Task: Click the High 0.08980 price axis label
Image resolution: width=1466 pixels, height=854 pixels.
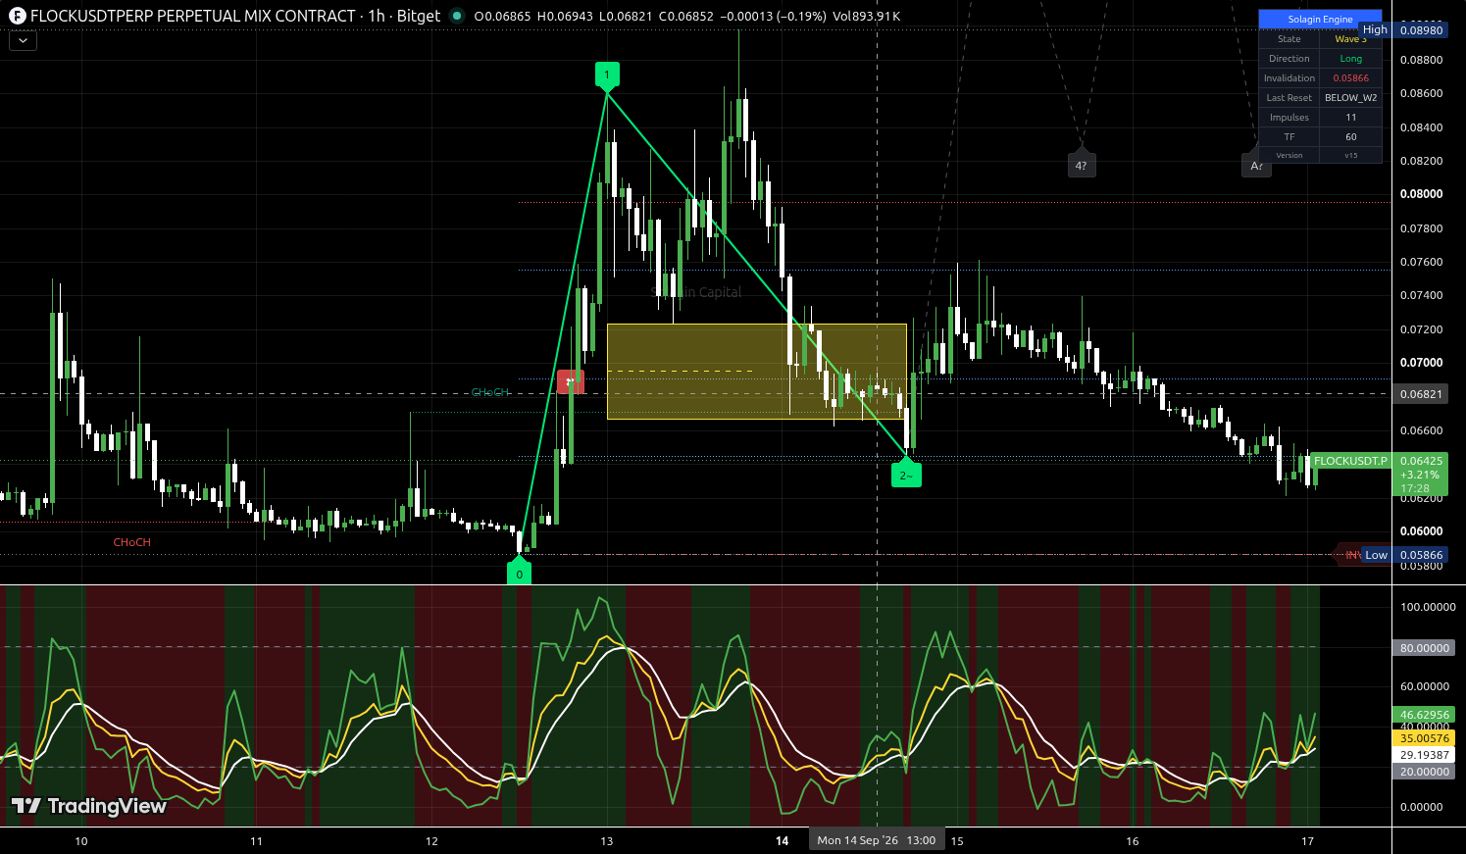Action: pos(1402,29)
